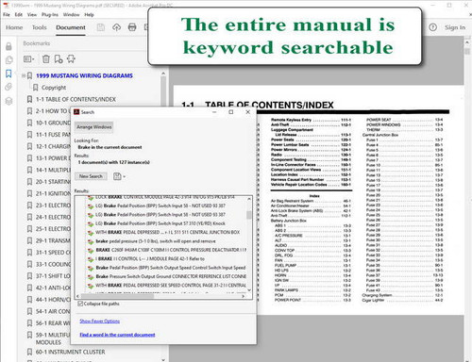The height and width of the screenshot is (362, 472).
Task: Open the page thumbnails panel icon
Action: 8,60
